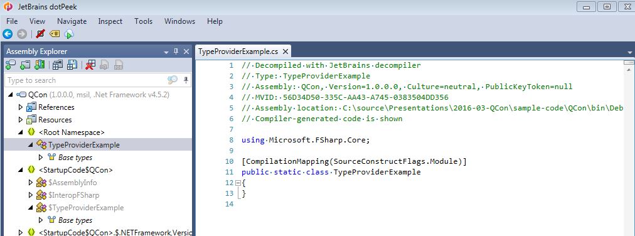
Task: Click the explore folder icon with plus
Action: pyautogui.click(x=25, y=65)
